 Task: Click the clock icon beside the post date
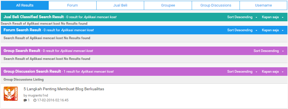[35, 100]
